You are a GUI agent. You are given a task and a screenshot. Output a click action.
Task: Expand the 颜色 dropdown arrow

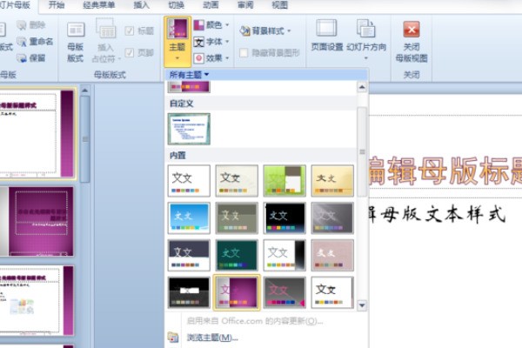pyautogui.click(x=227, y=25)
